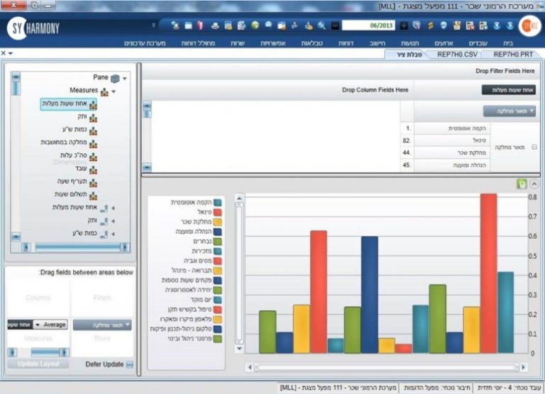
Task: Open the תאור מחלקה row field filter dropdown
Action: pos(532,111)
